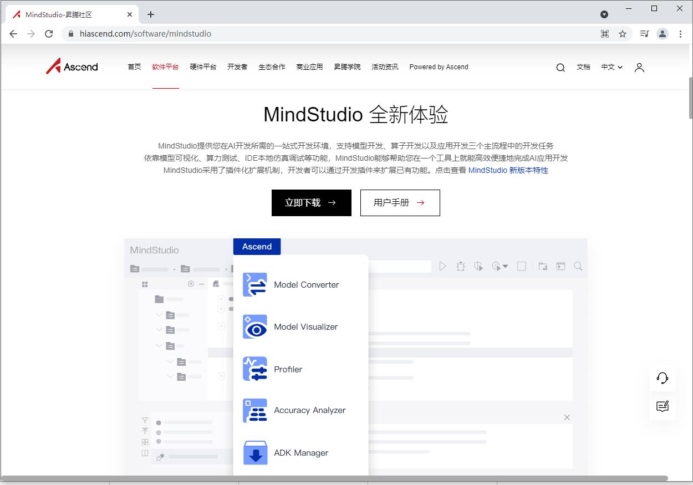Viewport: 693px width, 485px height.
Task: Select Accuracy Analyzer text label
Action: click(309, 411)
